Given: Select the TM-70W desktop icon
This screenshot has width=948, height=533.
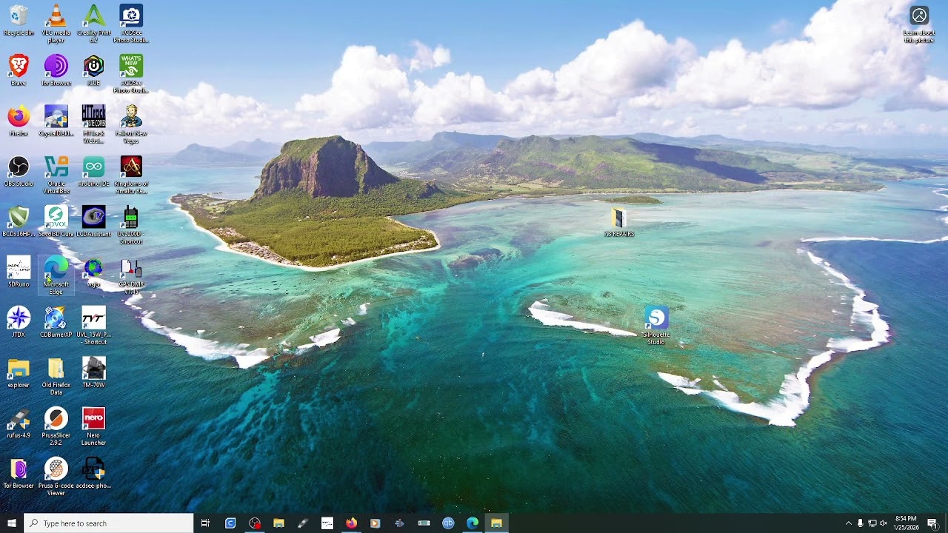Looking at the screenshot, I should coord(94,372).
